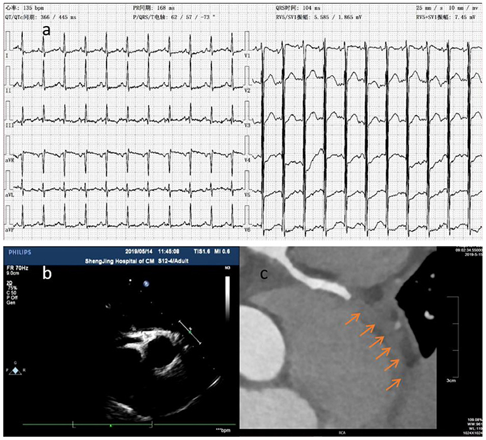This screenshot has height=440, width=486.
Task: Click the 'TIS1.6' thermal index text
Action: pyautogui.click(x=202, y=251)
